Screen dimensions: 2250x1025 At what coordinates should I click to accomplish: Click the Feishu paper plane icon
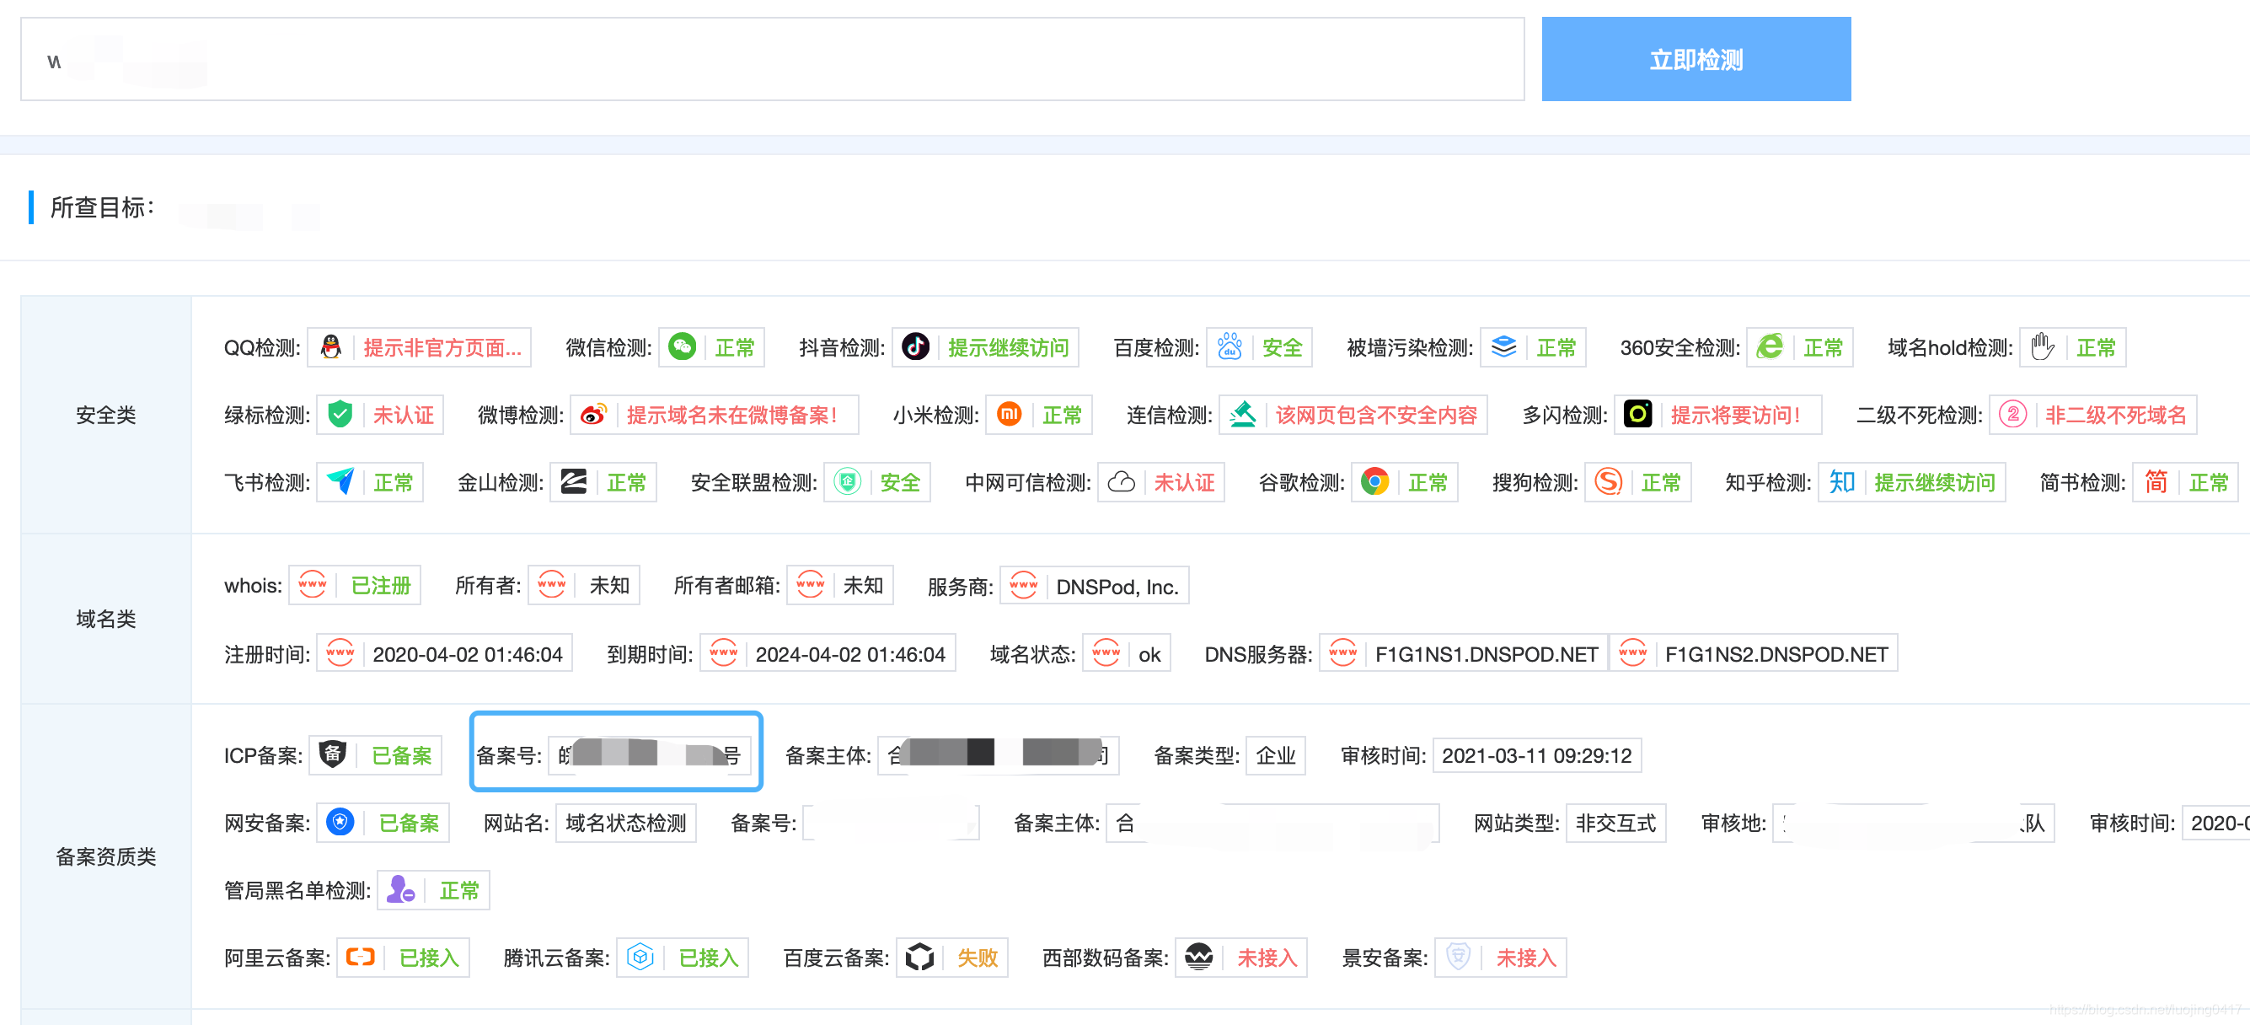(x=340, y=481)
